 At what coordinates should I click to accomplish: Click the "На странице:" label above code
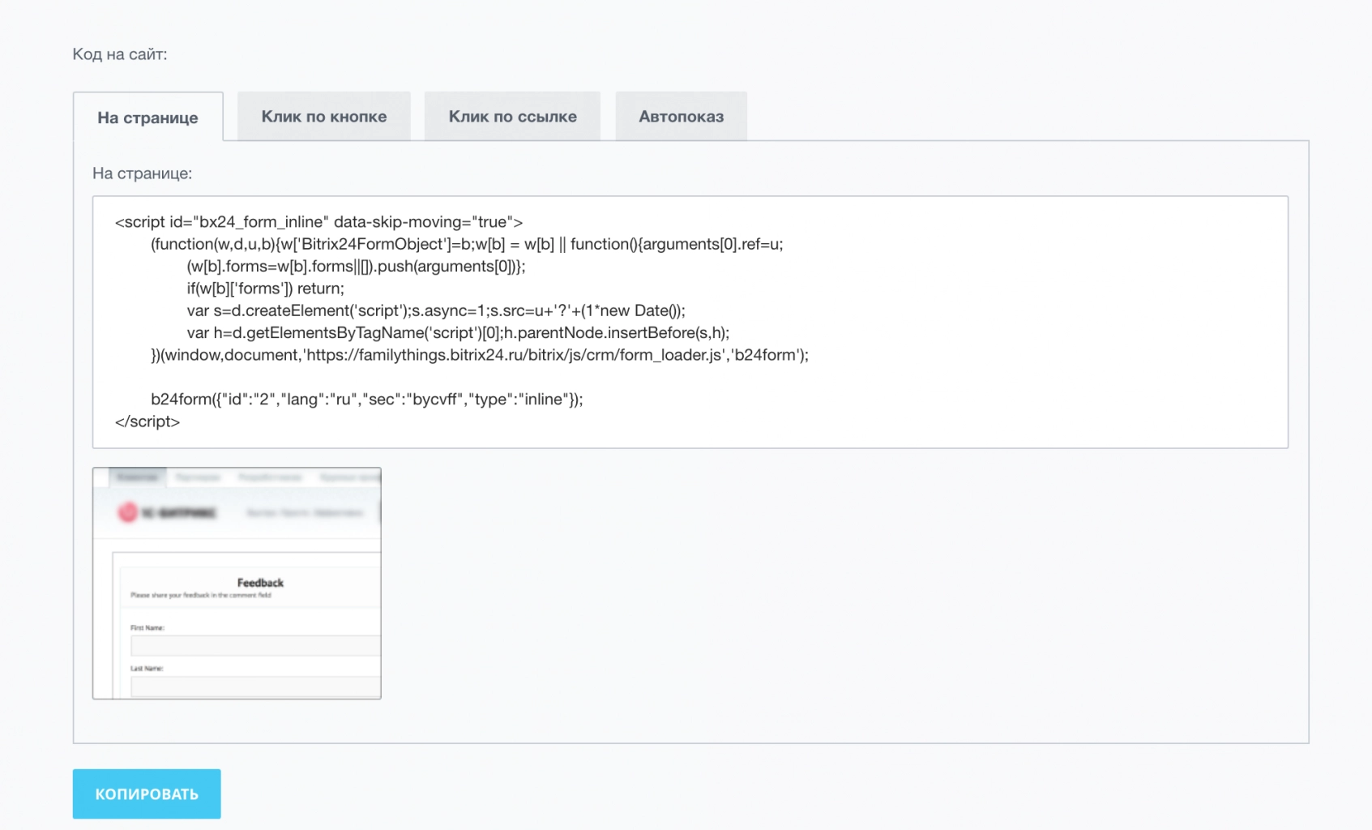point(142,173)
